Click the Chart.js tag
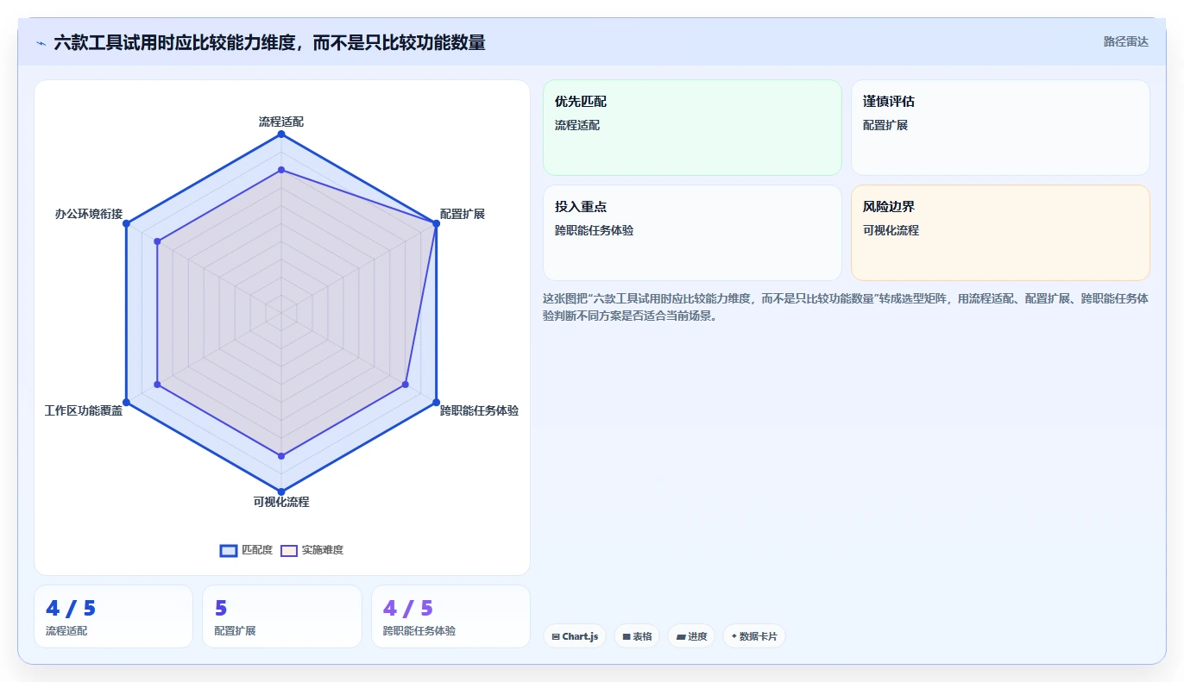 [x=575, y=636]
